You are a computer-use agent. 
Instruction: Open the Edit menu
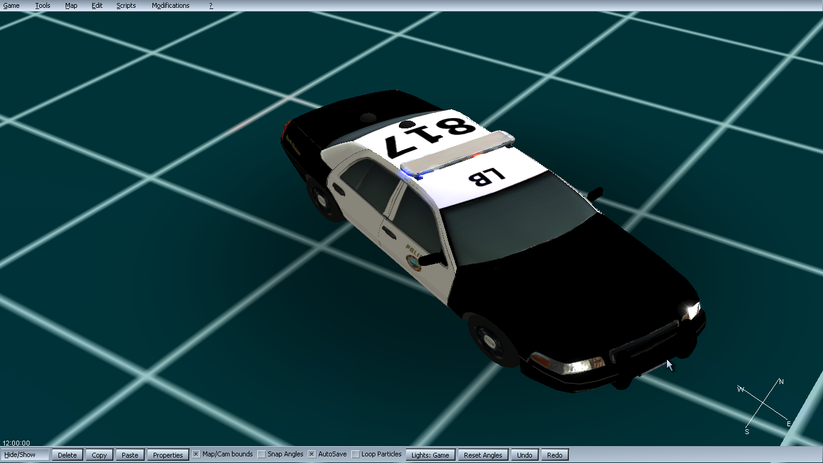tap(97, 5)
